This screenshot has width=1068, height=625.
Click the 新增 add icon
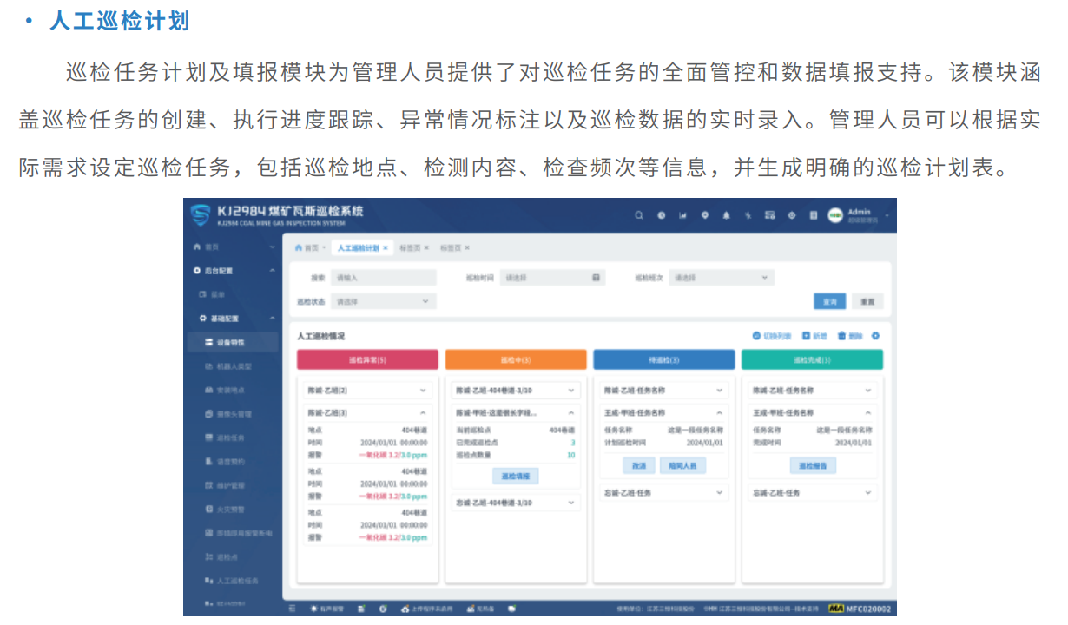click(x=807, y=336)
